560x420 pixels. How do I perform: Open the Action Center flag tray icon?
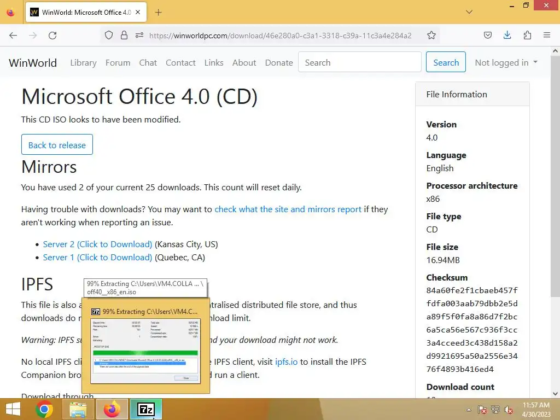(x=482, y=410)
